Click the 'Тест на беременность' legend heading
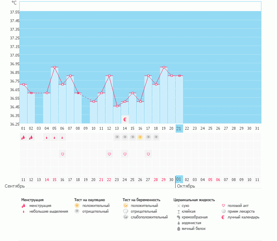Screen dimensions: 277x241 (141, 200)
